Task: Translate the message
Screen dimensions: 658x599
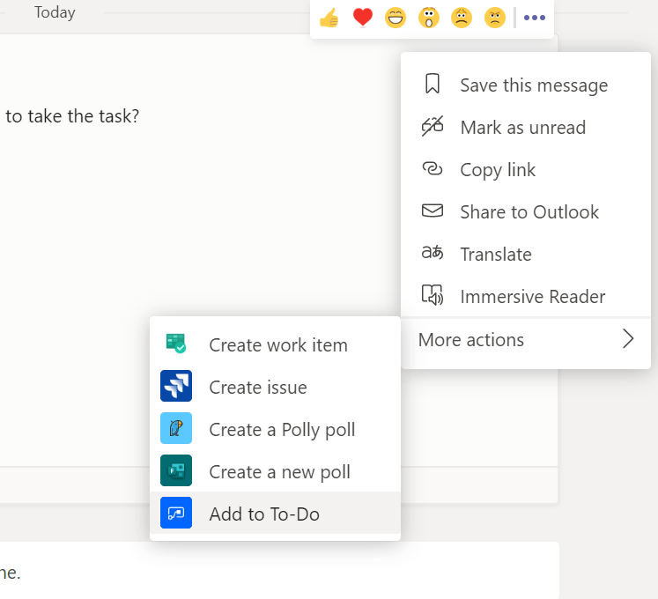Action: [495, 255]
